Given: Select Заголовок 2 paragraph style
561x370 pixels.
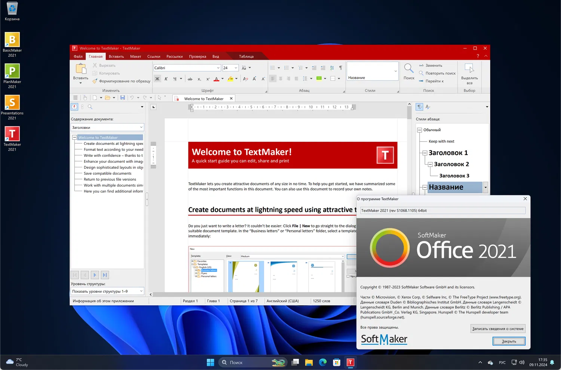Looking at the screenshot, I should pos(451,164).
